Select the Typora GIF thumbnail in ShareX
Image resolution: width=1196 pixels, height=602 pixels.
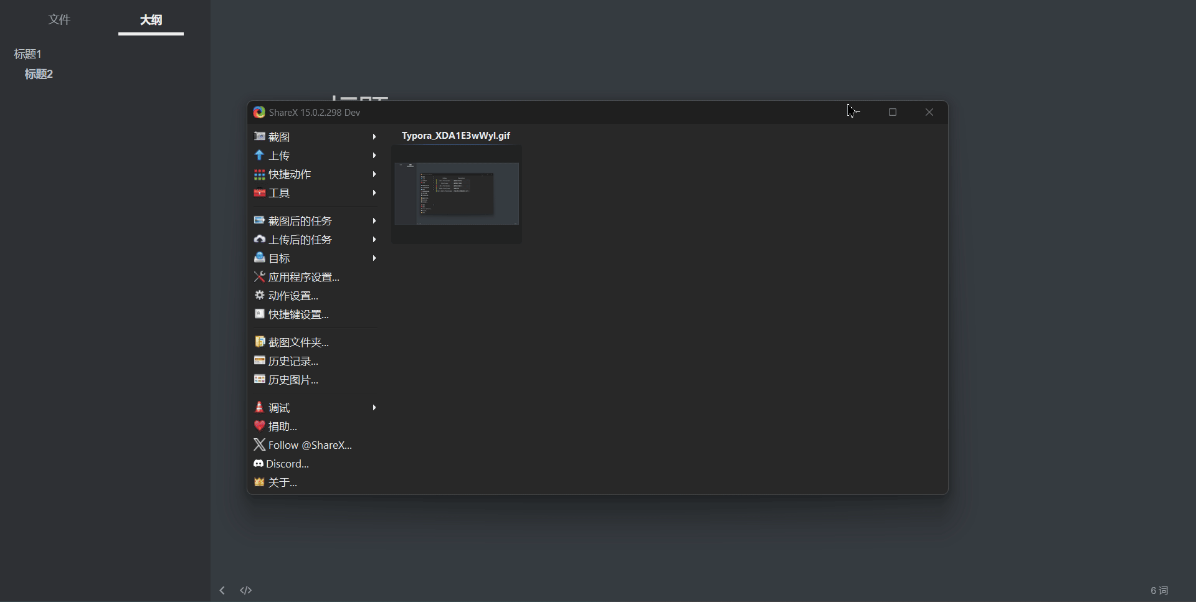tap(457, 194)
